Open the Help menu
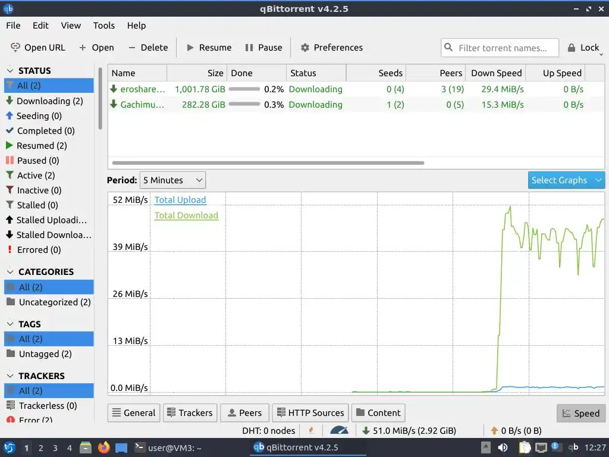 point(136,26)
